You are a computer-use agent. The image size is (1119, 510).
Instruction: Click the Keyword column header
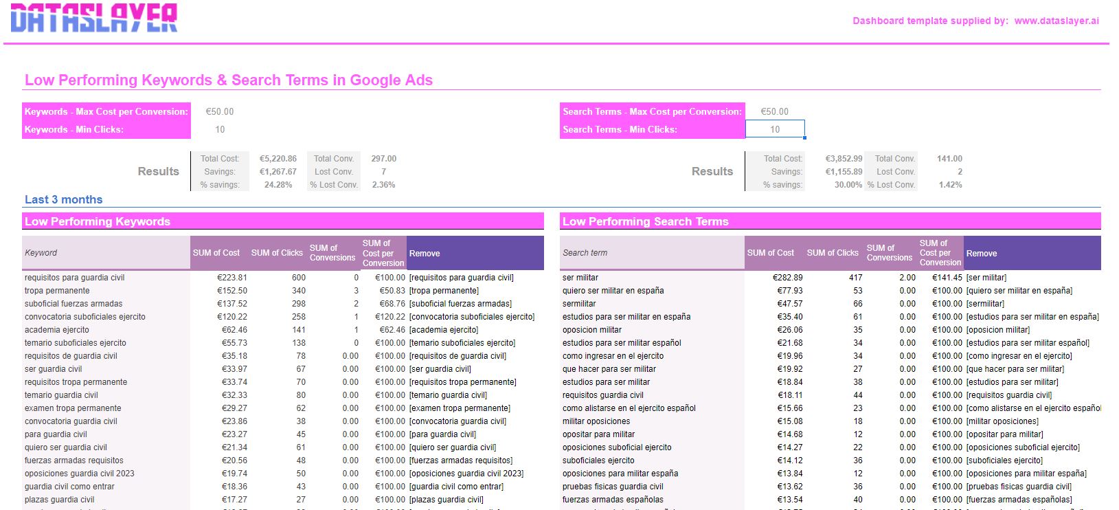click(41, 253)
